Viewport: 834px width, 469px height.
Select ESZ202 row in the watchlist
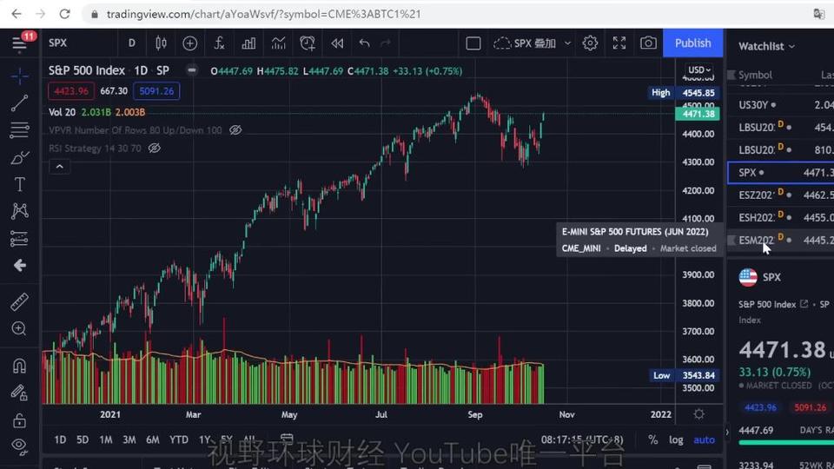click(780, 195)
